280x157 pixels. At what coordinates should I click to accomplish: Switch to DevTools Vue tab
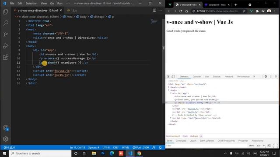[206, 77]
